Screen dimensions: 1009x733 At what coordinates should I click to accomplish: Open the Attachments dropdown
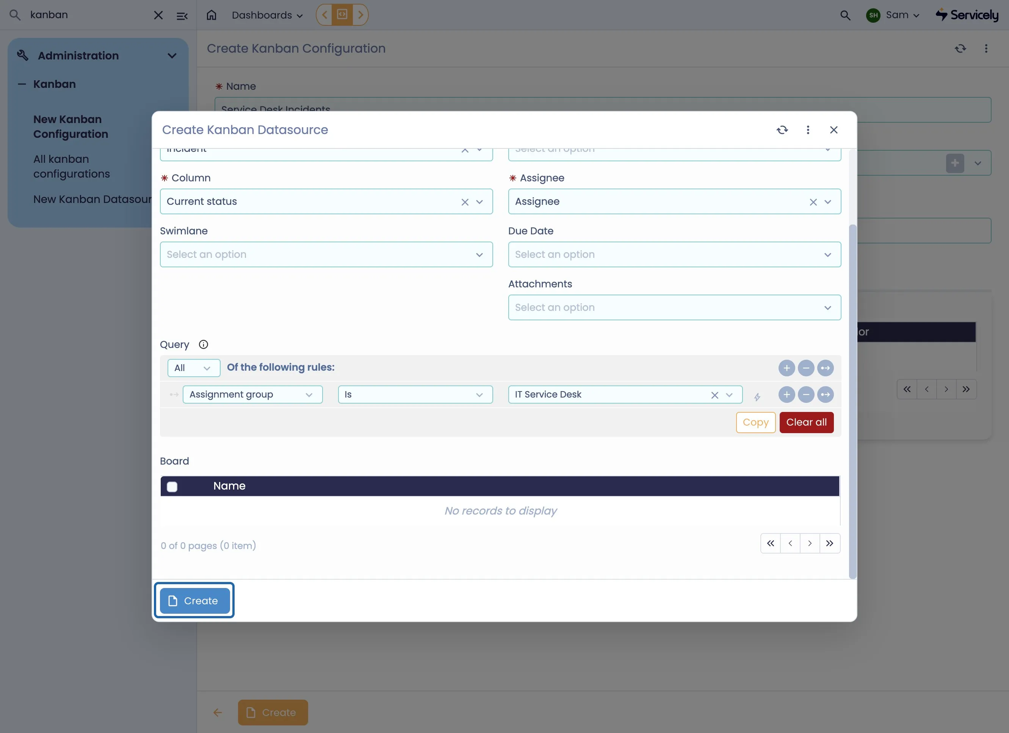click(x=674, y=307)
